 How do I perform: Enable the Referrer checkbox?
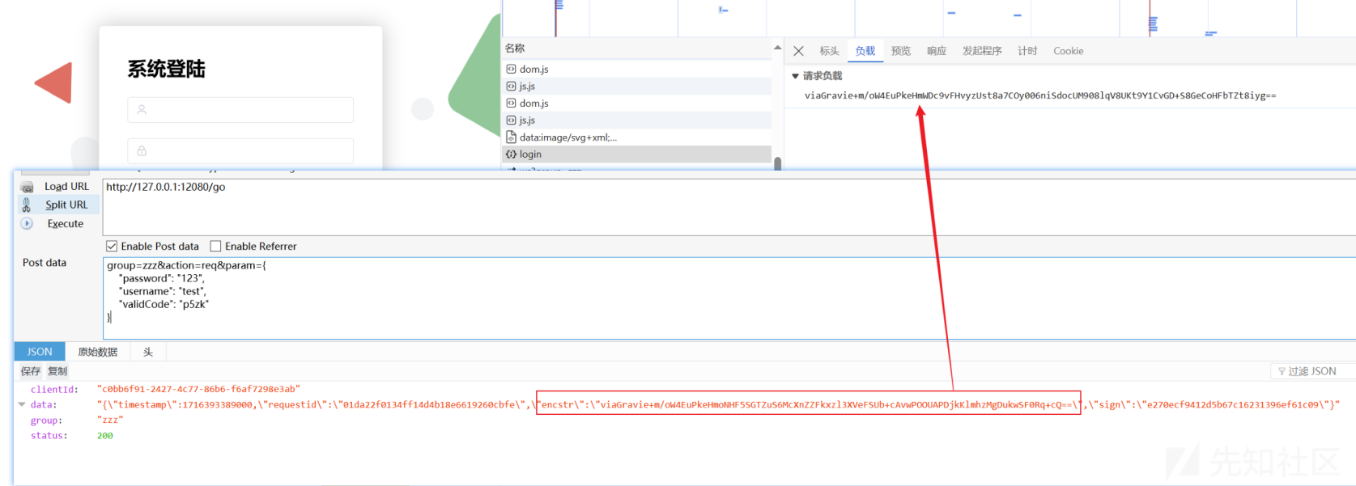pos(215,247)
